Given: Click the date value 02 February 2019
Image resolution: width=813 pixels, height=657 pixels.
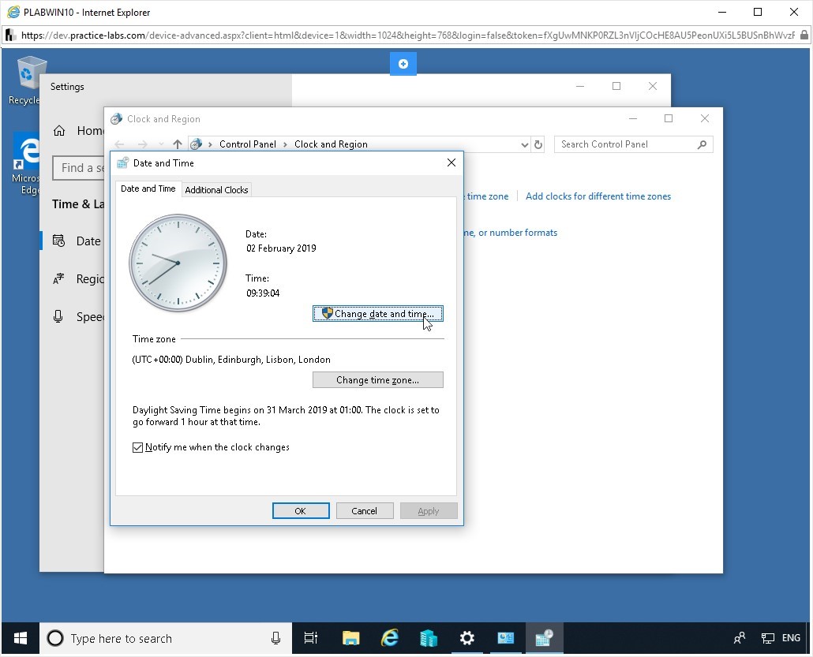Looking at the screenshot, I should [281, 248].
